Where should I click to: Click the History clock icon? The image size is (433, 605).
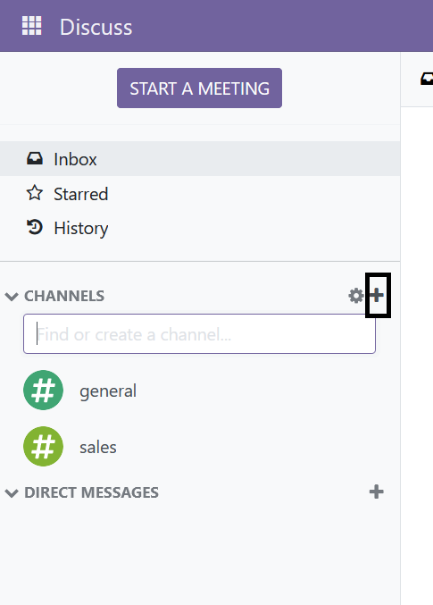35,227
